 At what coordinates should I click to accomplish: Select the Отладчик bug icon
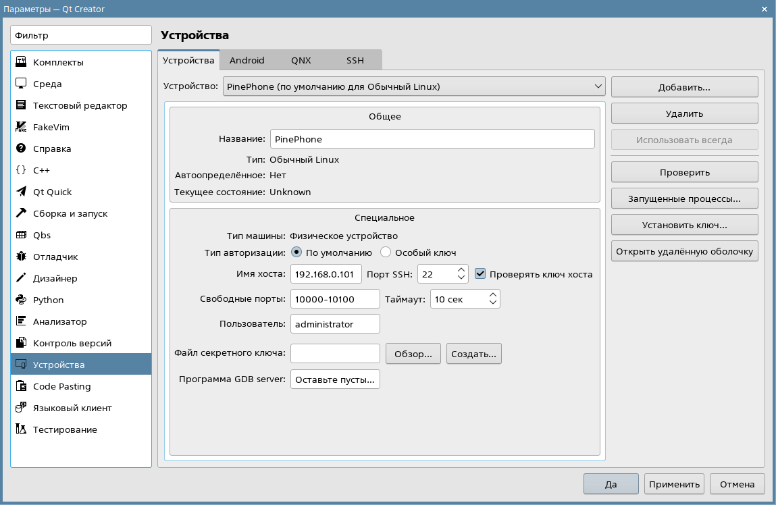click(x=21, y=257)
